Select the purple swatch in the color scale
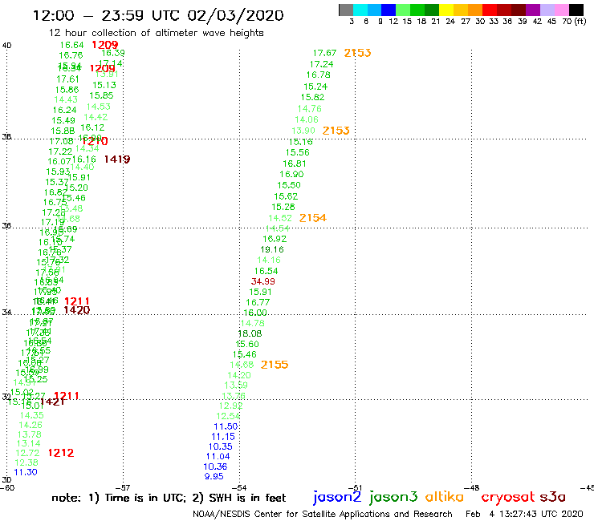 [x=533, y=10]
